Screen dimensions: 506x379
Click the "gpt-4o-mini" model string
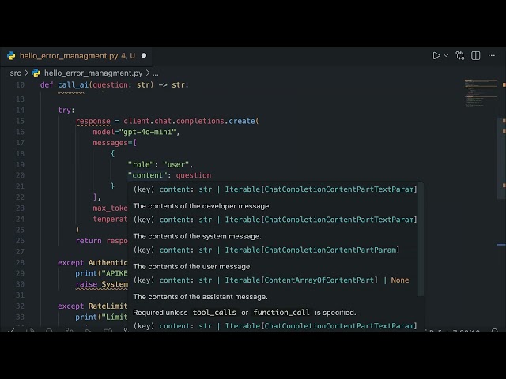(x=149, y=132)
